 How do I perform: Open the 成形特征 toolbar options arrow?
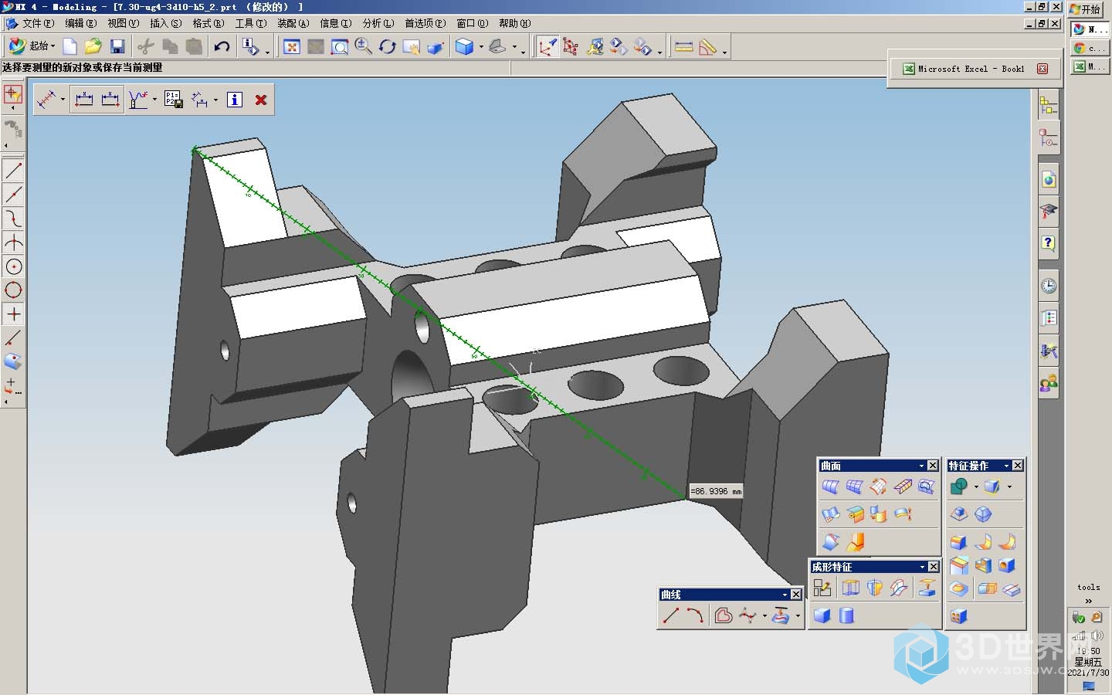922,567
